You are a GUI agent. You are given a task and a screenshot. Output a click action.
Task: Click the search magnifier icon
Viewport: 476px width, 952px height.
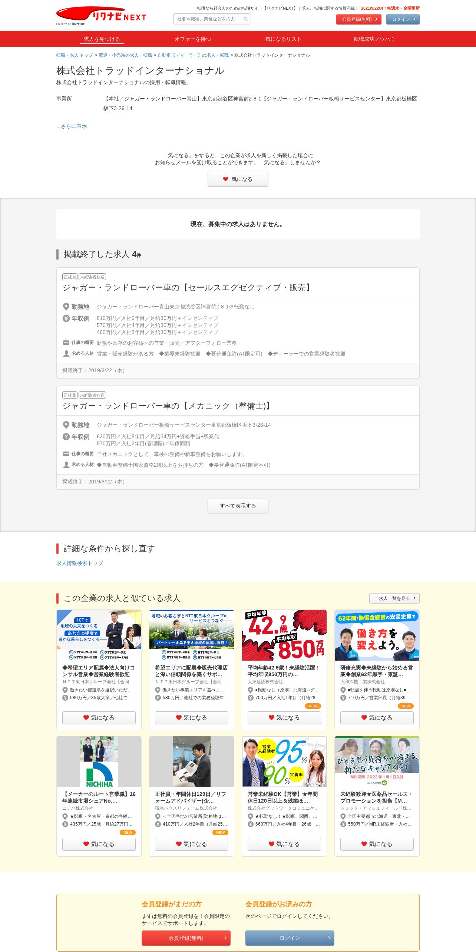click(x=245, y=19)
